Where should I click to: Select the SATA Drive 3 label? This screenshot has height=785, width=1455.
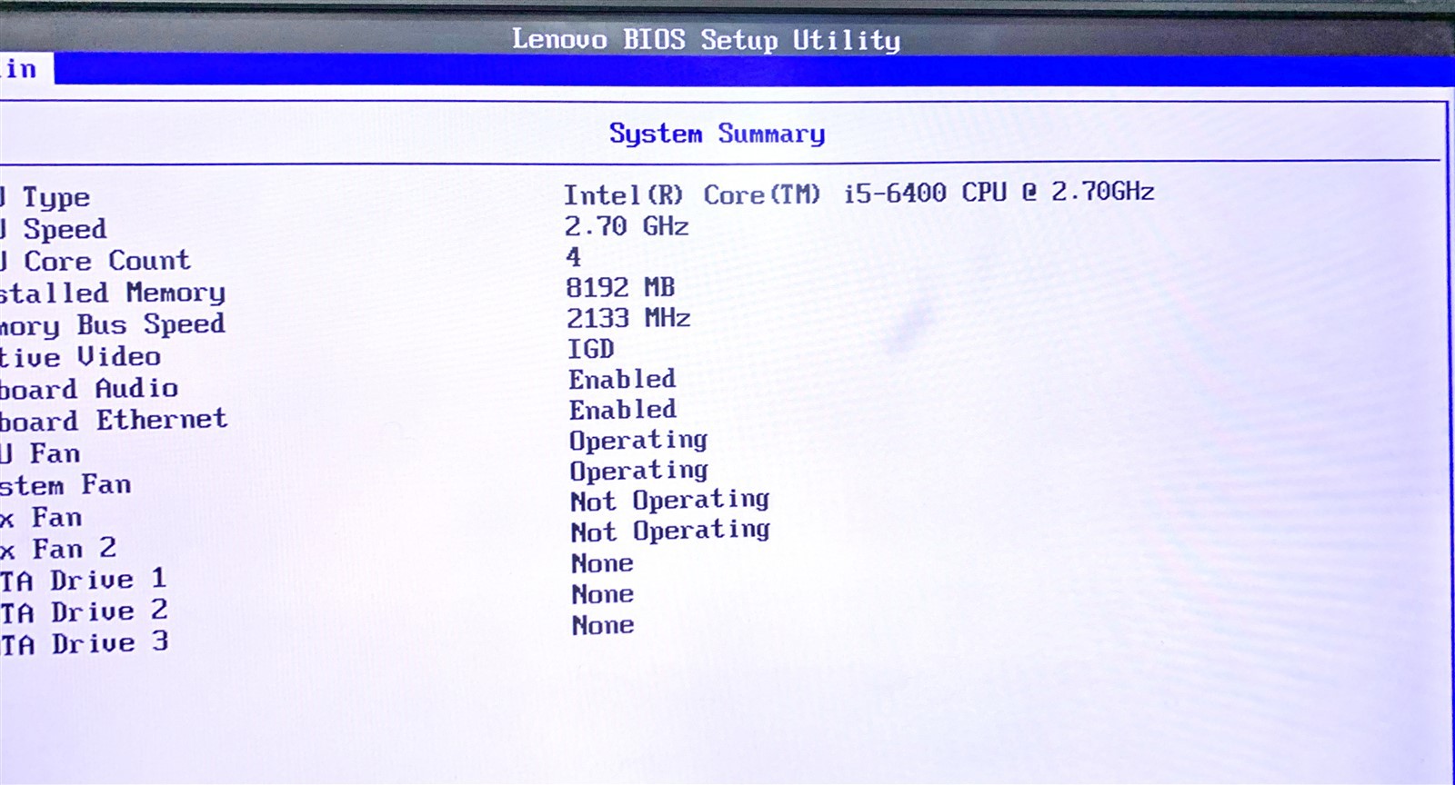85,643
